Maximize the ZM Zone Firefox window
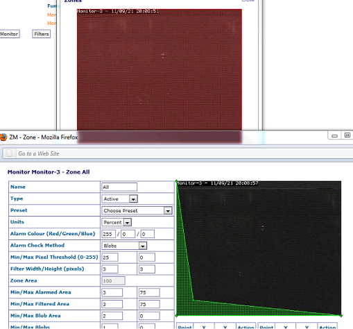 [347, 135]
